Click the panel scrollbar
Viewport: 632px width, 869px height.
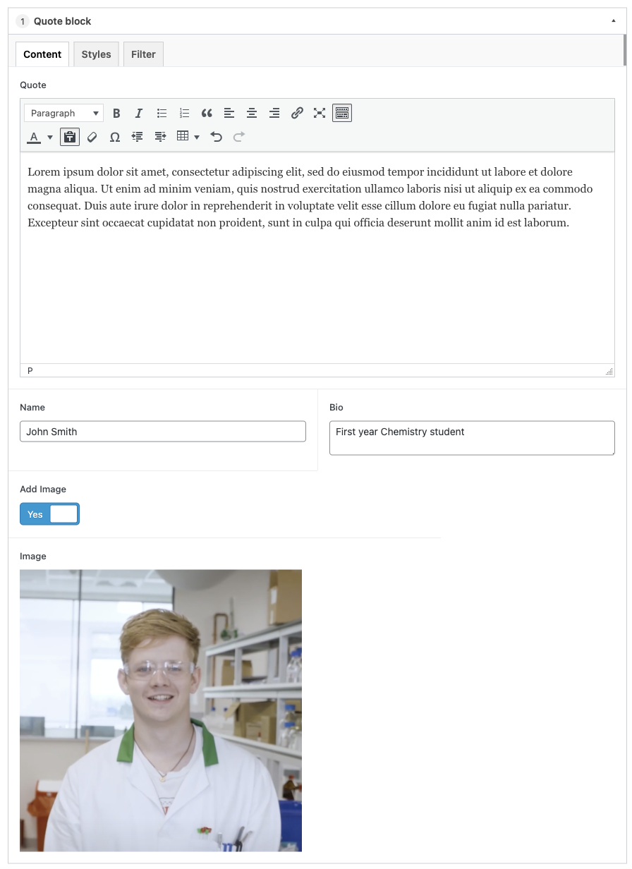625,49
